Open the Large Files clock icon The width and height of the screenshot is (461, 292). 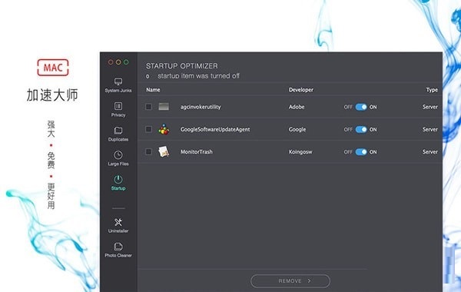pos(118,154)
